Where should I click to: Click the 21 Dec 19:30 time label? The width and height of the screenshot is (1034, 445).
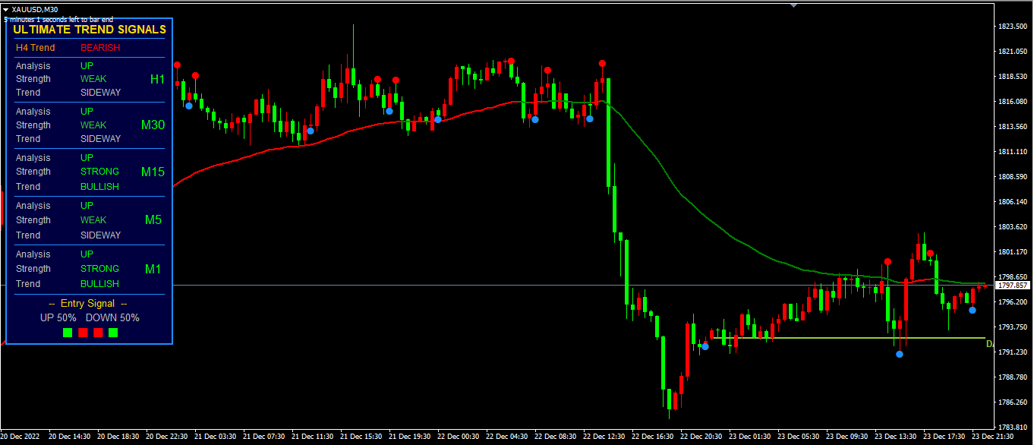pos(410,437)
